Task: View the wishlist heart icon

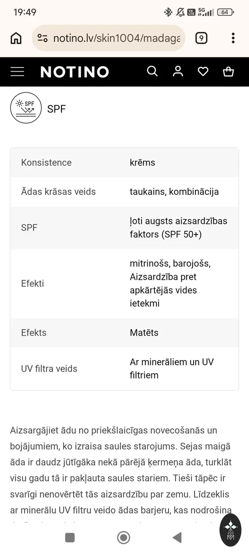Action: click(x=203, y=72)
